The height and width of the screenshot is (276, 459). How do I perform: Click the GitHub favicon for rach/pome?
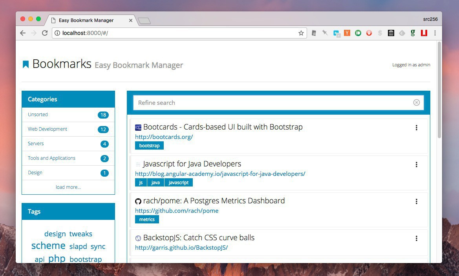(x=138, y=201)
